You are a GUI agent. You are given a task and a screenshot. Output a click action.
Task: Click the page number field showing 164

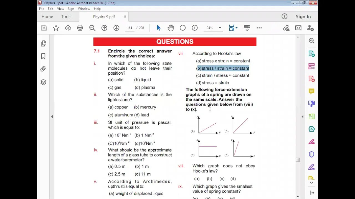pyautogui.click(x=130, y=28)
